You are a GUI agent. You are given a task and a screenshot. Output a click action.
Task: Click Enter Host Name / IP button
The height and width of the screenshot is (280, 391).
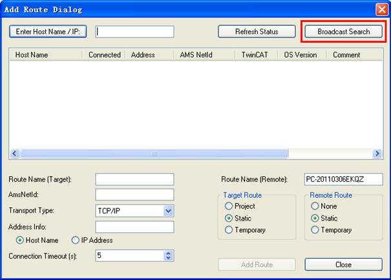click(48, 32)
